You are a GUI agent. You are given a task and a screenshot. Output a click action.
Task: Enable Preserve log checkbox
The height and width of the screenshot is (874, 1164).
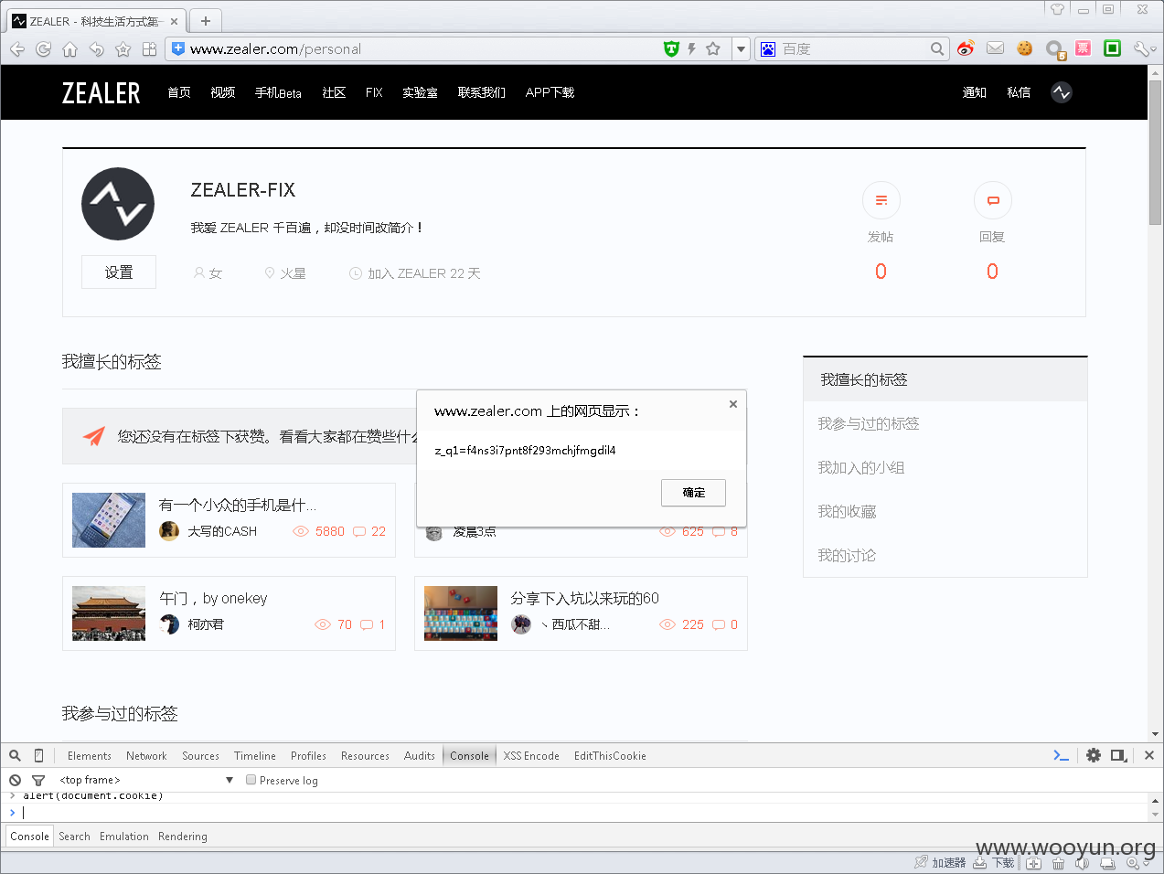[x=251, y=780]
